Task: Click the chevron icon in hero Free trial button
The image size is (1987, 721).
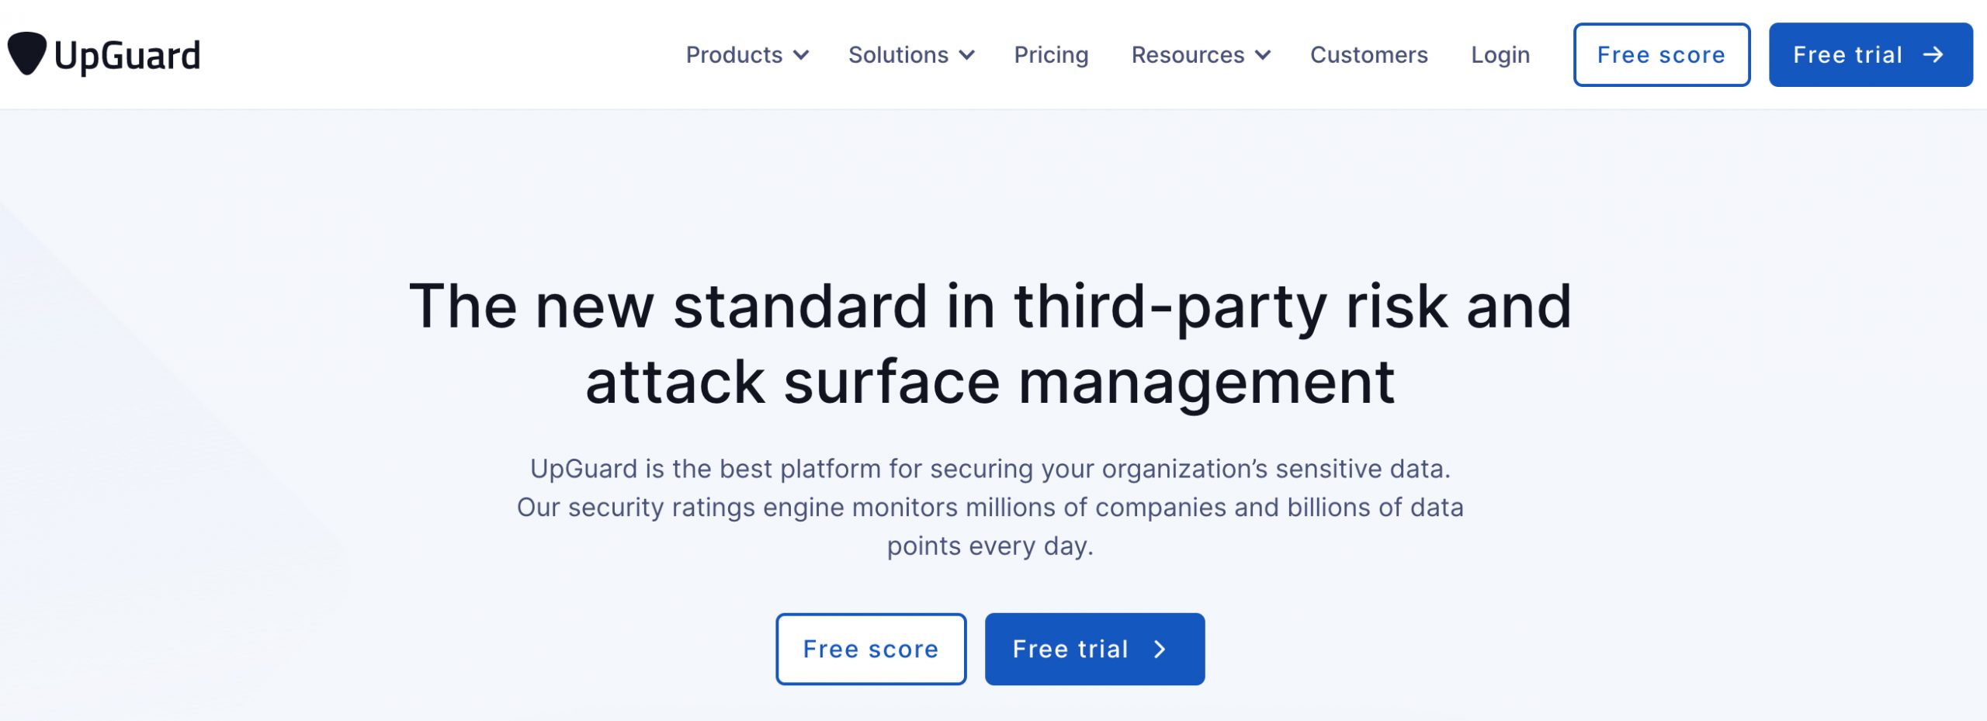Action: click(1160, 649)
